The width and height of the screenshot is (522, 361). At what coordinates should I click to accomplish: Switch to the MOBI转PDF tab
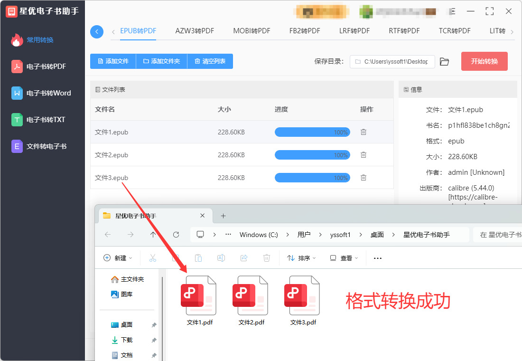(x=252, y=31)
